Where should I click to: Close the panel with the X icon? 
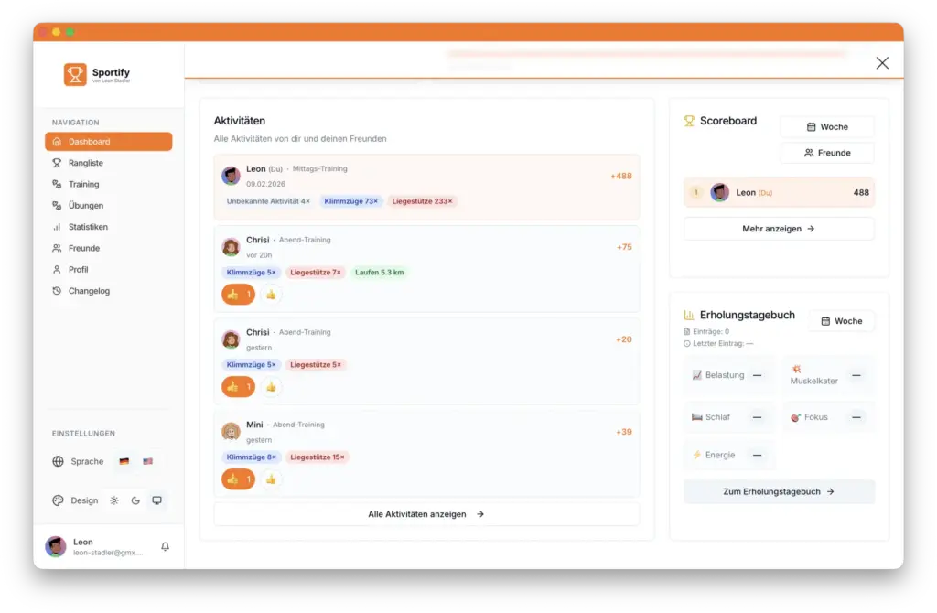tap(882, 63)
